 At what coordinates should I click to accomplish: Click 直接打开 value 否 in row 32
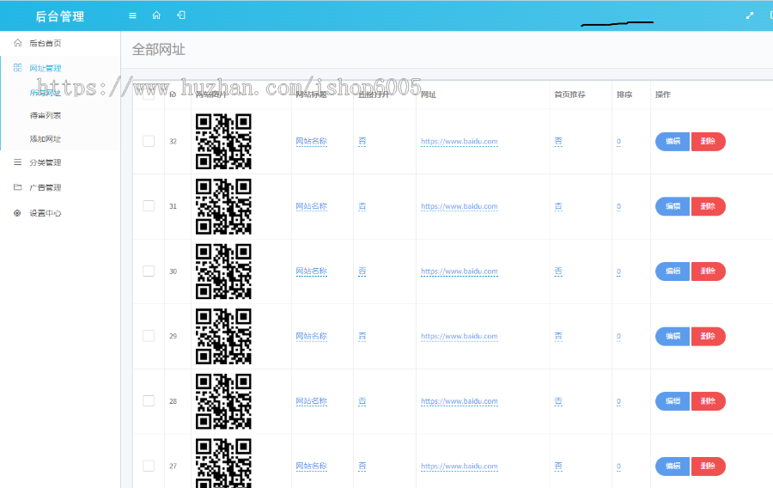click(362, 142)
